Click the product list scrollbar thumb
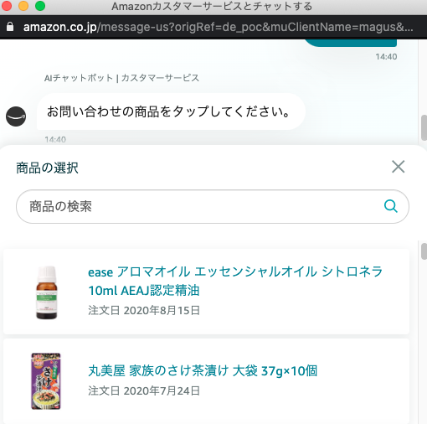The height and width of the screenshot is (424, 427). tap(424, 251)
